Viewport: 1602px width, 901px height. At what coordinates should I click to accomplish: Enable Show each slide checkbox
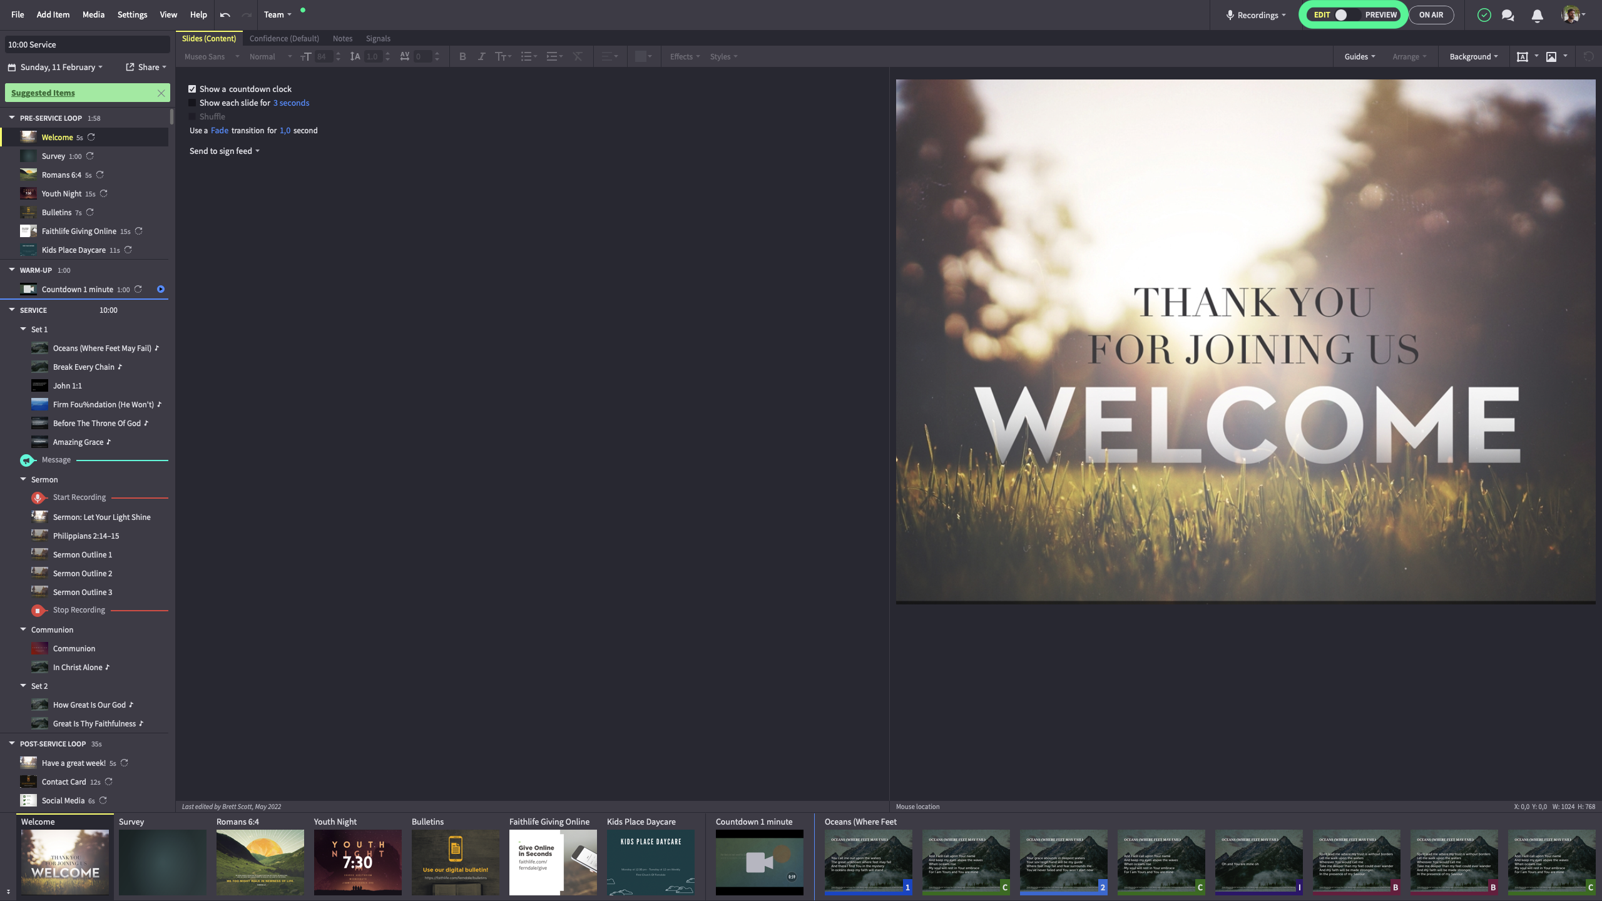click(x=193, y=103)
